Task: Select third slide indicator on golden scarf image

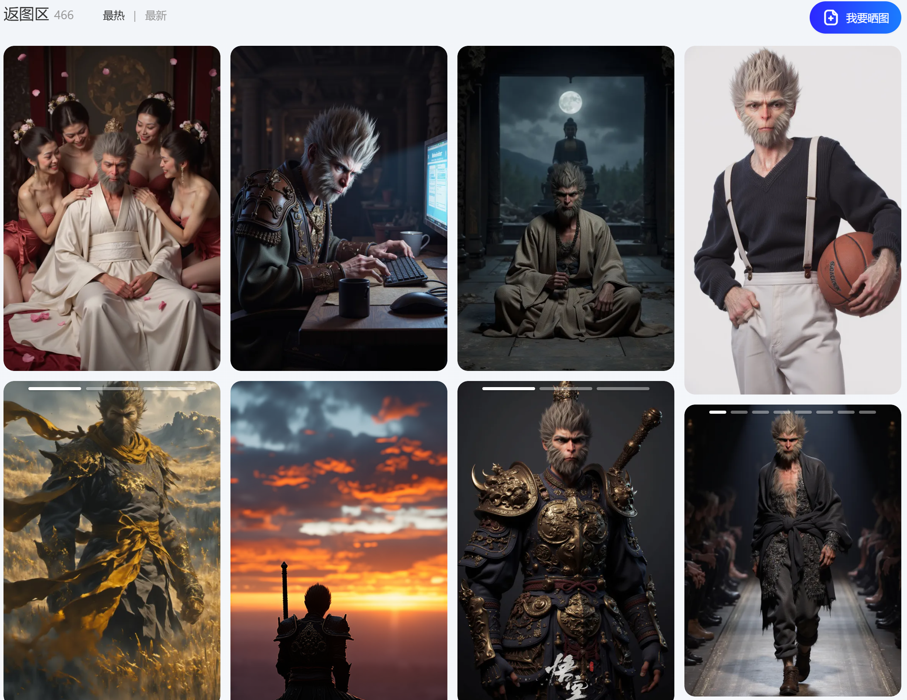Action: pyautogui.click(x=169, y=388)
